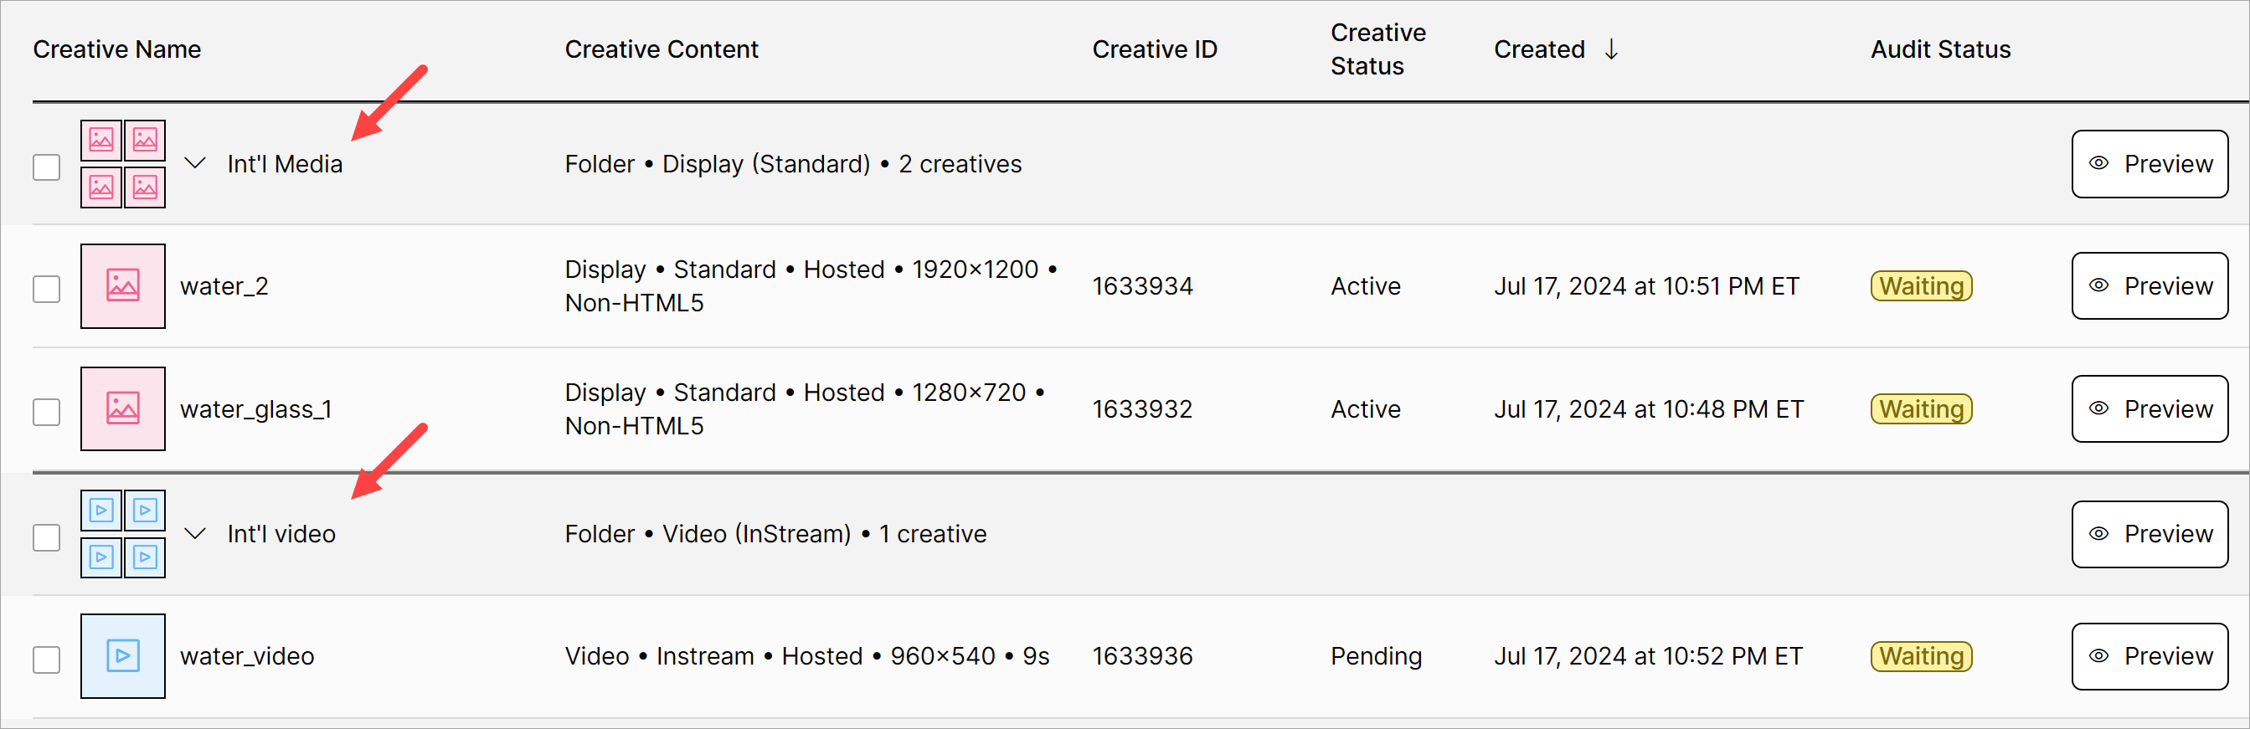Click the Int'l Media folder image grid icon
The width and height of the screenshot is (2250, 729).
[x=123, y=164]
